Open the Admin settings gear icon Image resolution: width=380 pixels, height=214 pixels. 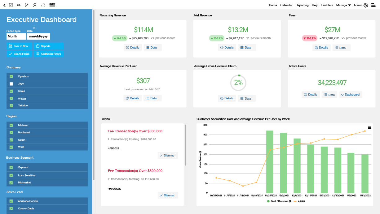366,5
